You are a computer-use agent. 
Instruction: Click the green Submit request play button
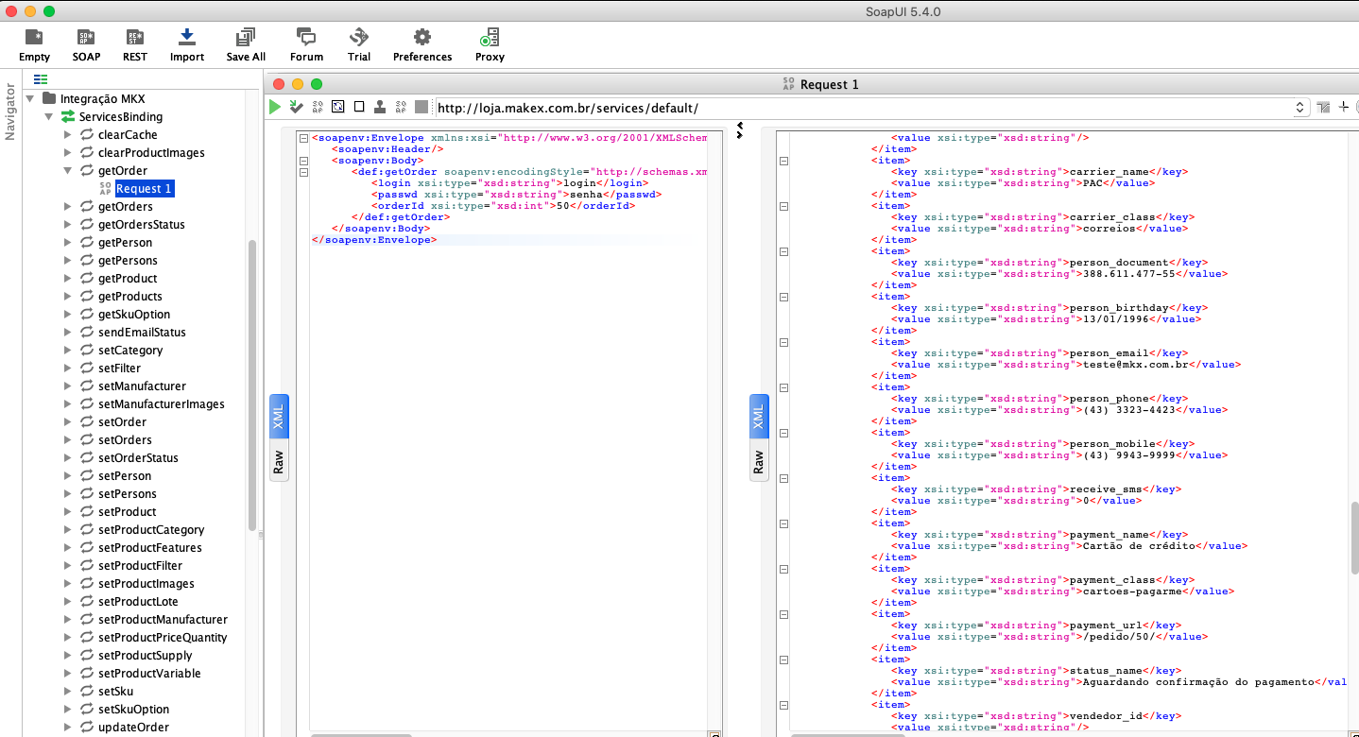point(275,107)
